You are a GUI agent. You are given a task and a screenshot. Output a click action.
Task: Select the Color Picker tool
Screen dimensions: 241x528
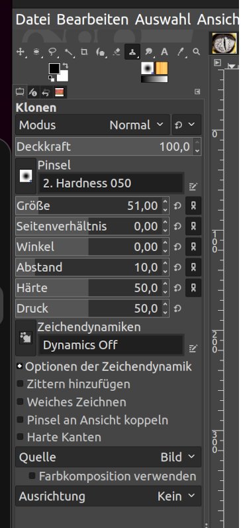(x=181, y=52)
